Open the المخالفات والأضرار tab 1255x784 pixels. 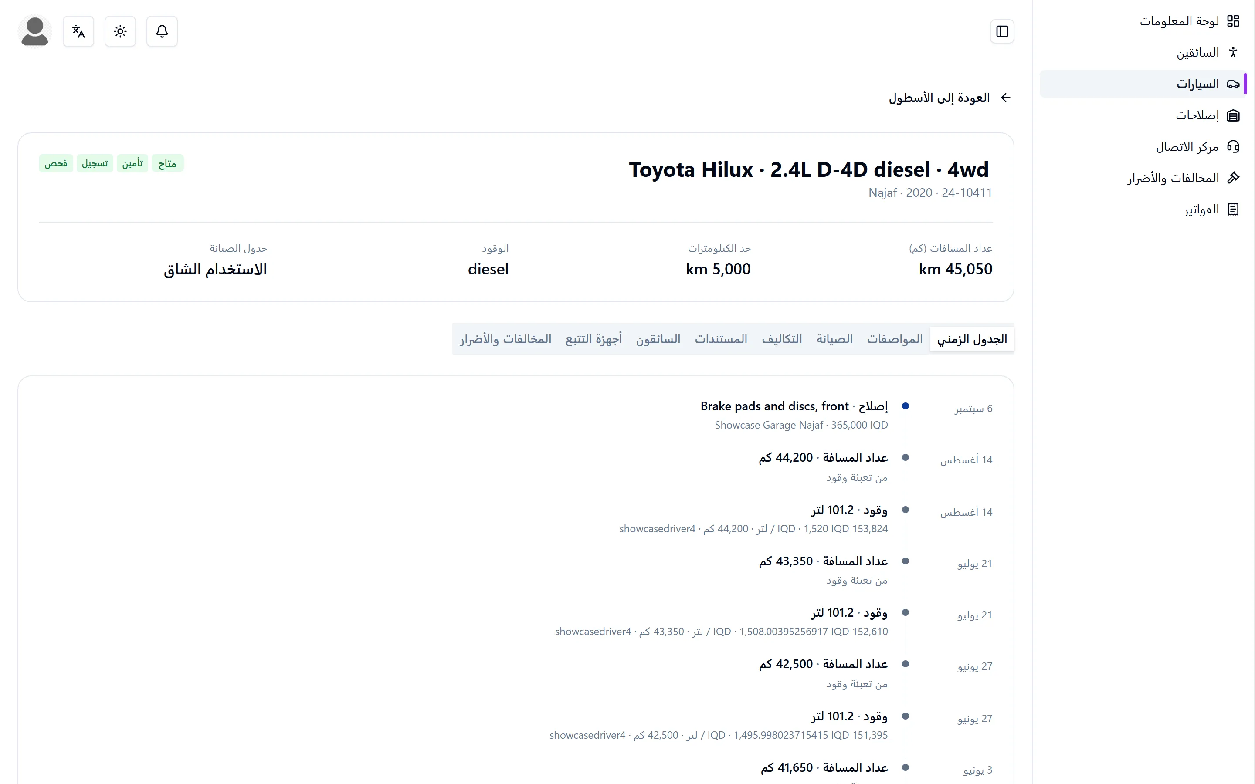[505, 339]
